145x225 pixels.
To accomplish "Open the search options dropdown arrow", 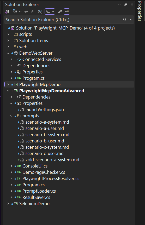I will (131, 20).
